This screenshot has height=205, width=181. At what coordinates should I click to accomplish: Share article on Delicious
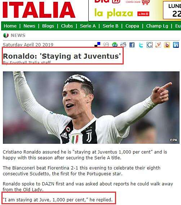tap(97, 45)
